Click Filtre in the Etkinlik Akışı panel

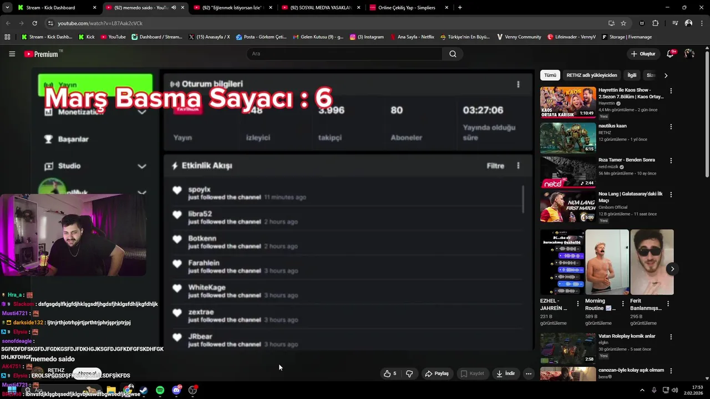click(x=495, y=166)
